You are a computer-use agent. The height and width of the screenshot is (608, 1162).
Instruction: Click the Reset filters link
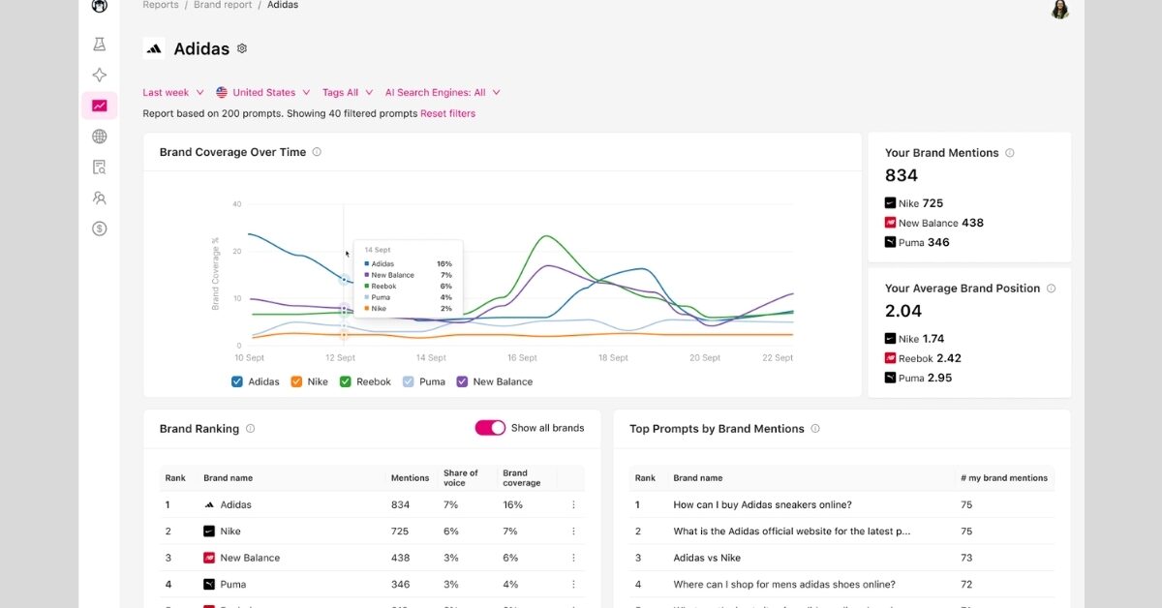coord(447,113)
